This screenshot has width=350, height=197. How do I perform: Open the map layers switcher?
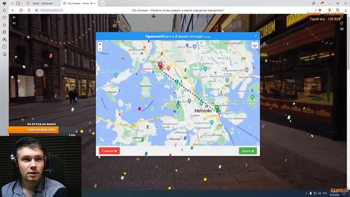click(x=255, y=45)
